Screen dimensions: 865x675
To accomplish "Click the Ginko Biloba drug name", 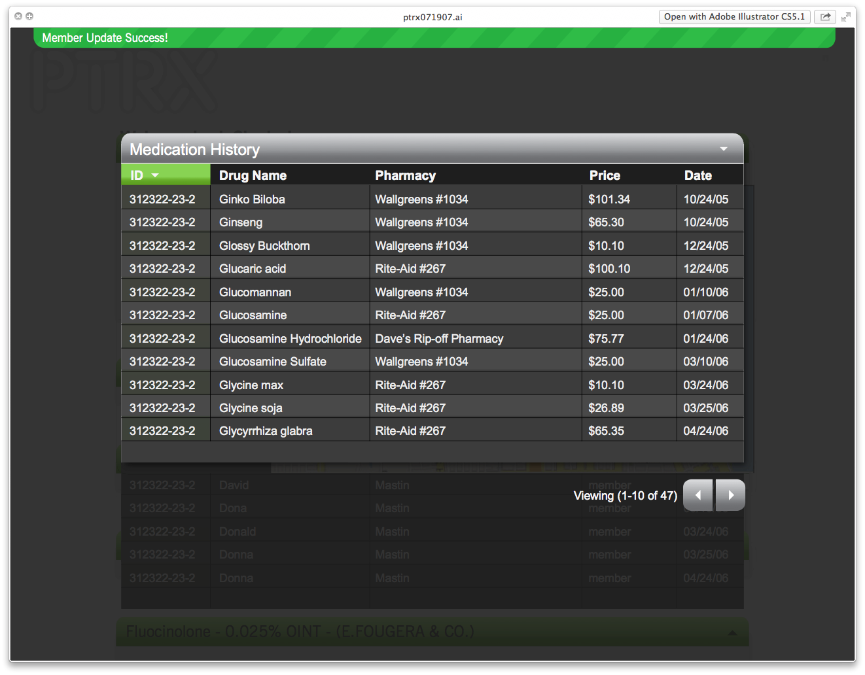I will point(252,199).
